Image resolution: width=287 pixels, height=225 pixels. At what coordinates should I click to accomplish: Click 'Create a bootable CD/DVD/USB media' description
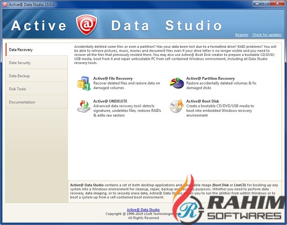tap(220, 110)
